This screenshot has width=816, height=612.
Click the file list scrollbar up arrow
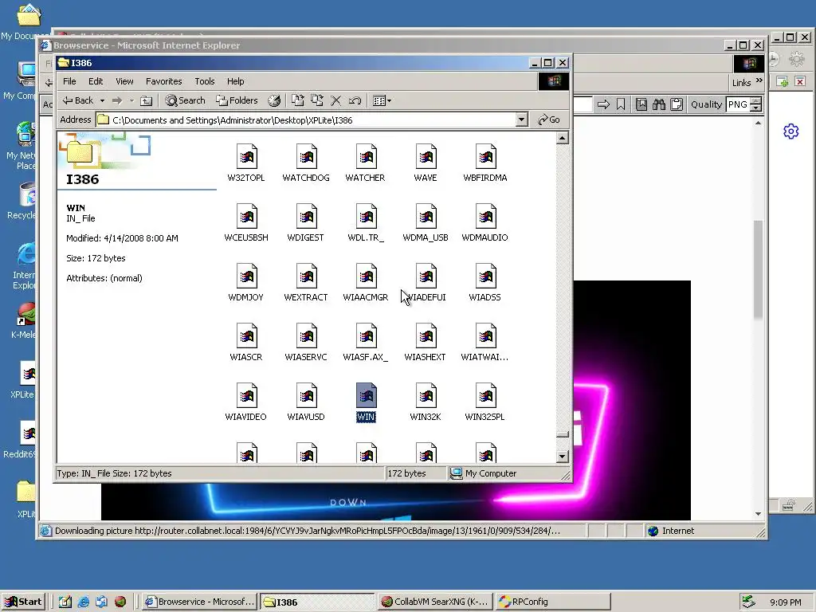(x=562, y=138)
